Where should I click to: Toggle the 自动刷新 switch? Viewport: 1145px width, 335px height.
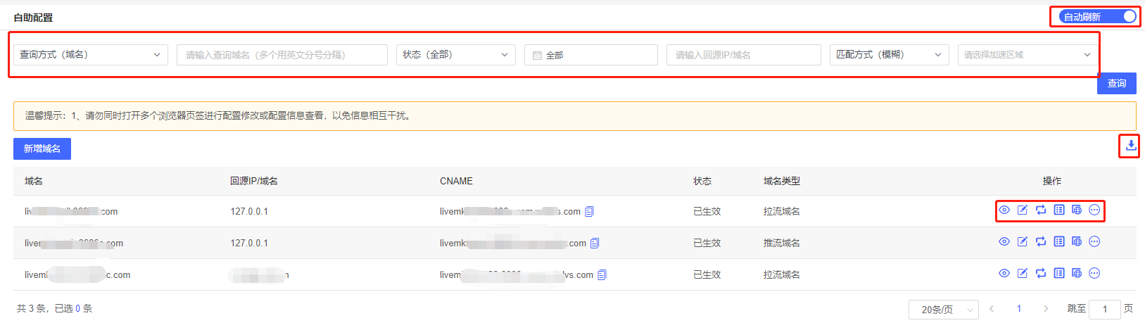(1097, 16)
